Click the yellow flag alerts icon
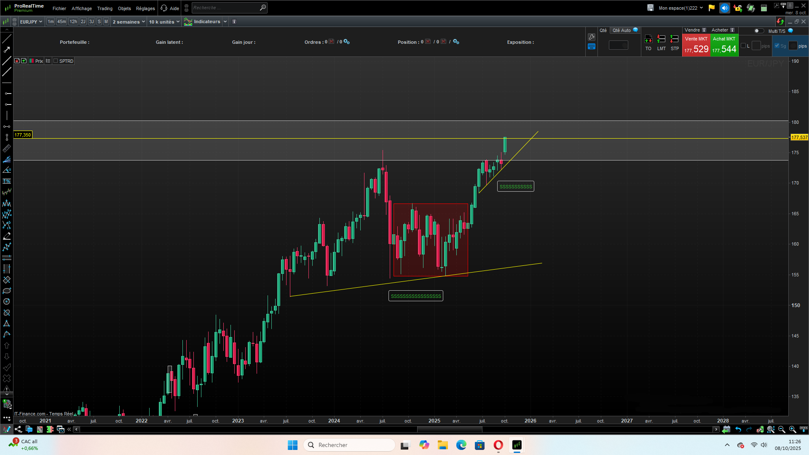Image resolution: width=809 pixels, height=455 pixels. 712,8
